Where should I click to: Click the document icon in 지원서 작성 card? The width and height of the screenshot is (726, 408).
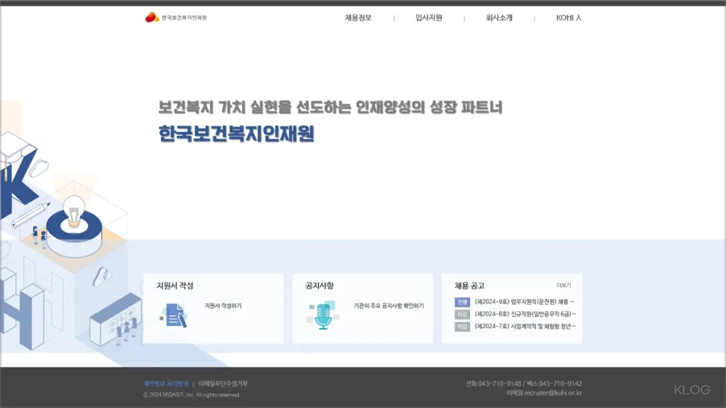click(x=175, y=315)
